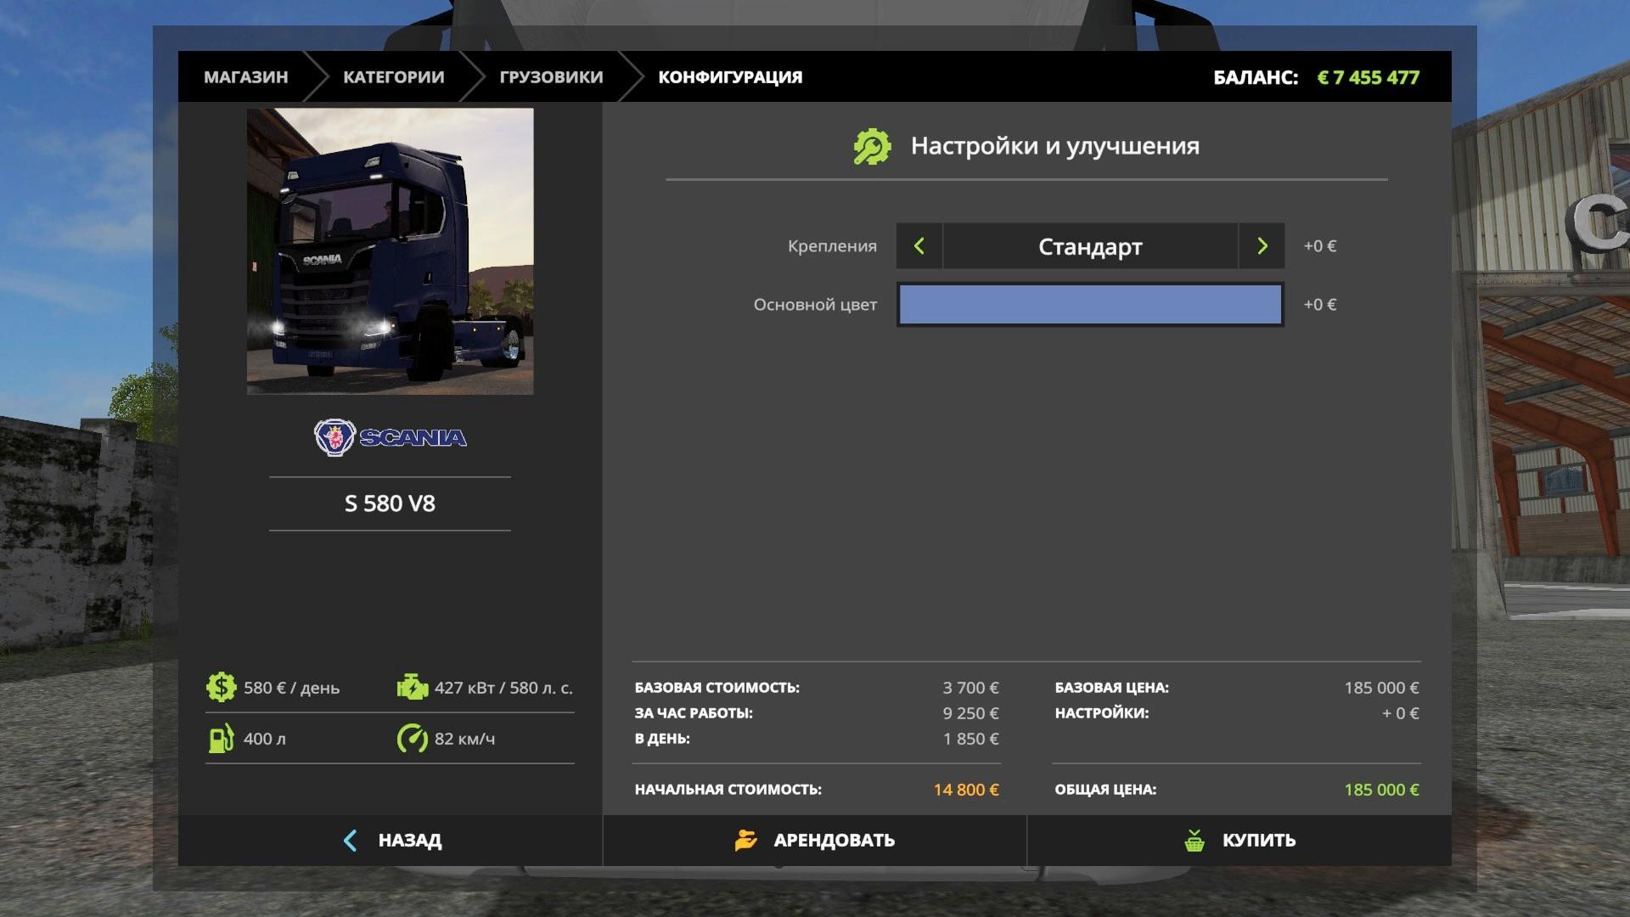Viewport: 1630px width, 917px height.
Task: Open the Магазин breadcrumb tab
Action: (245, 77)
